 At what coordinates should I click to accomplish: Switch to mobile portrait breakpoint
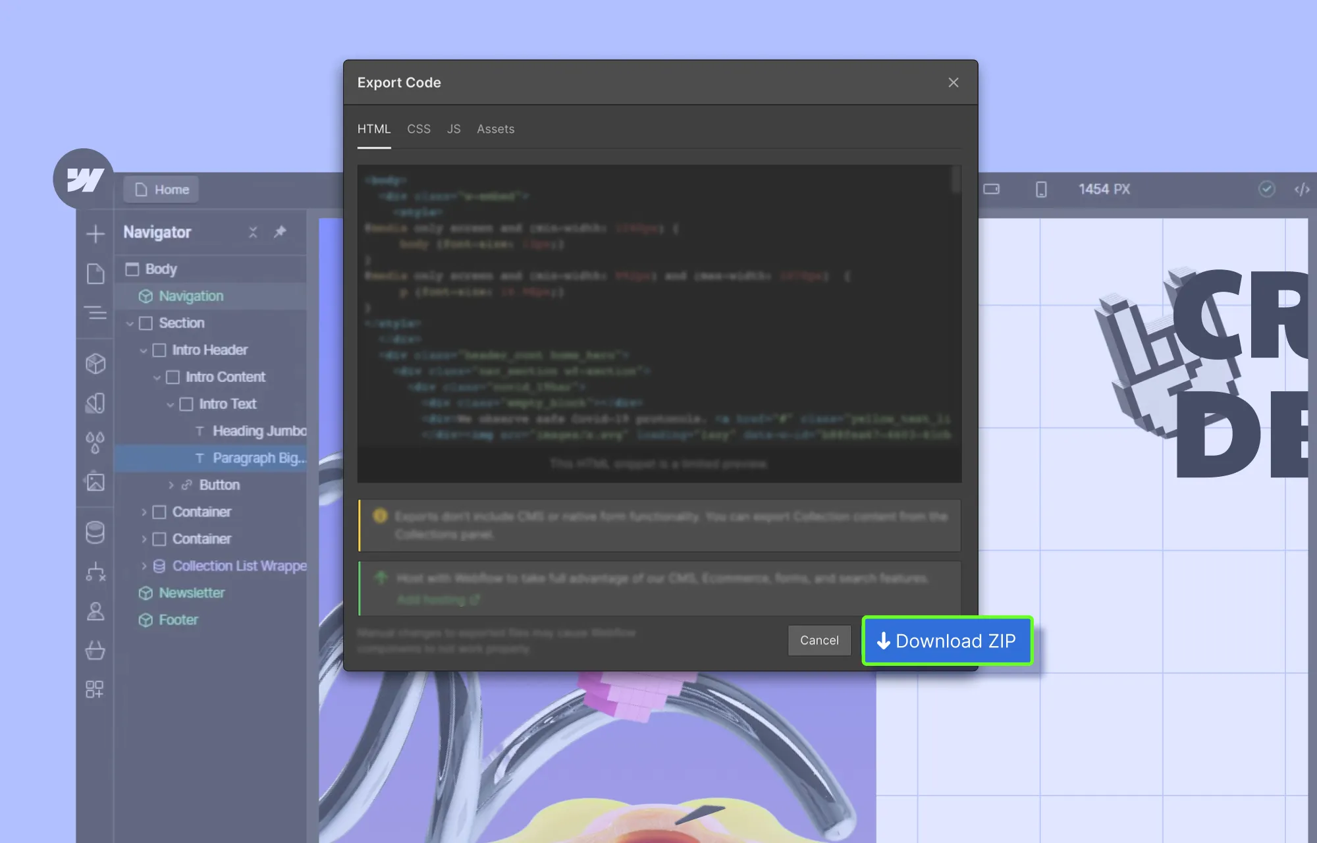point(1040,189)
